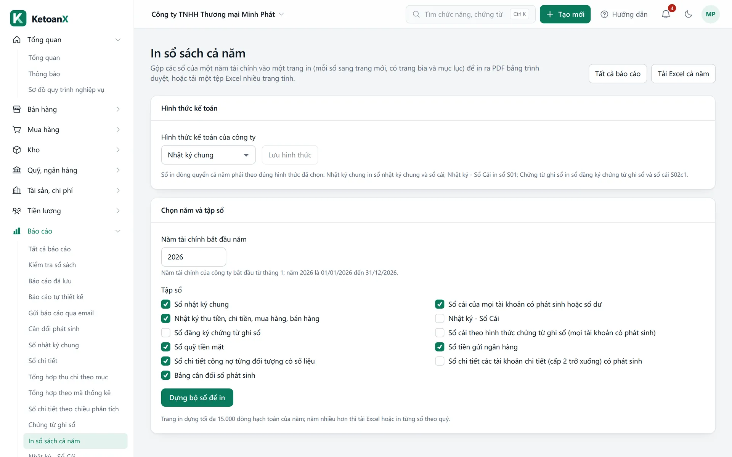Click the Tổng quan home icon

tap(17, 40)
